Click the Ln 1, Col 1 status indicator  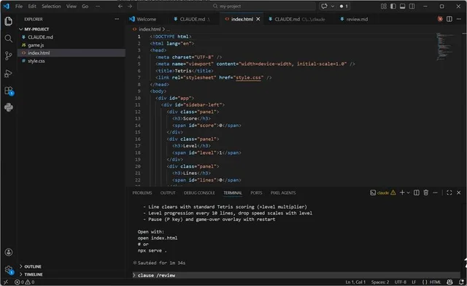tap(355, 282)
